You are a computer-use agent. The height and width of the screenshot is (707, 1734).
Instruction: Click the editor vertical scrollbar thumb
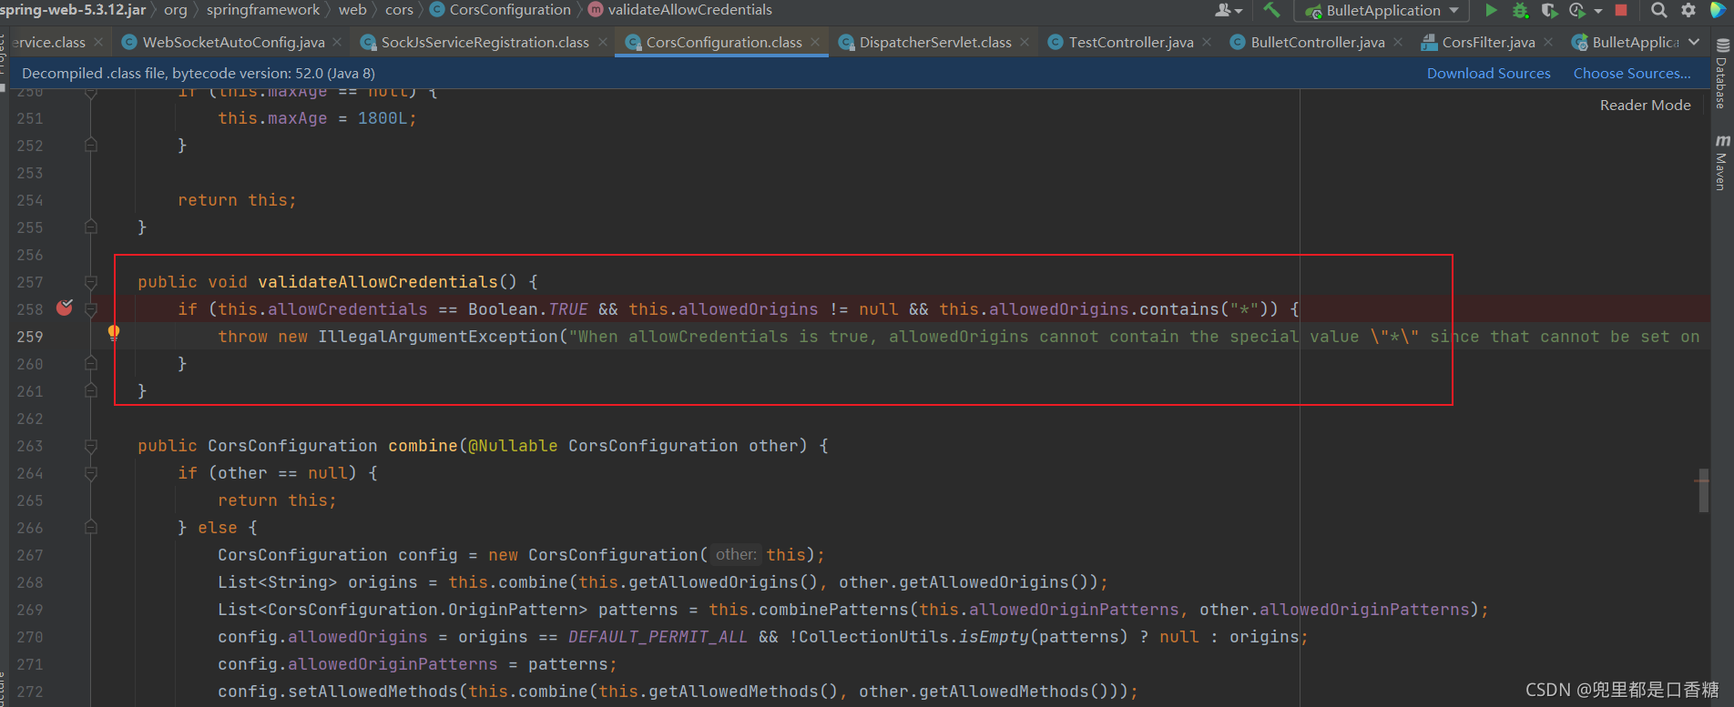click(1703, 490)
